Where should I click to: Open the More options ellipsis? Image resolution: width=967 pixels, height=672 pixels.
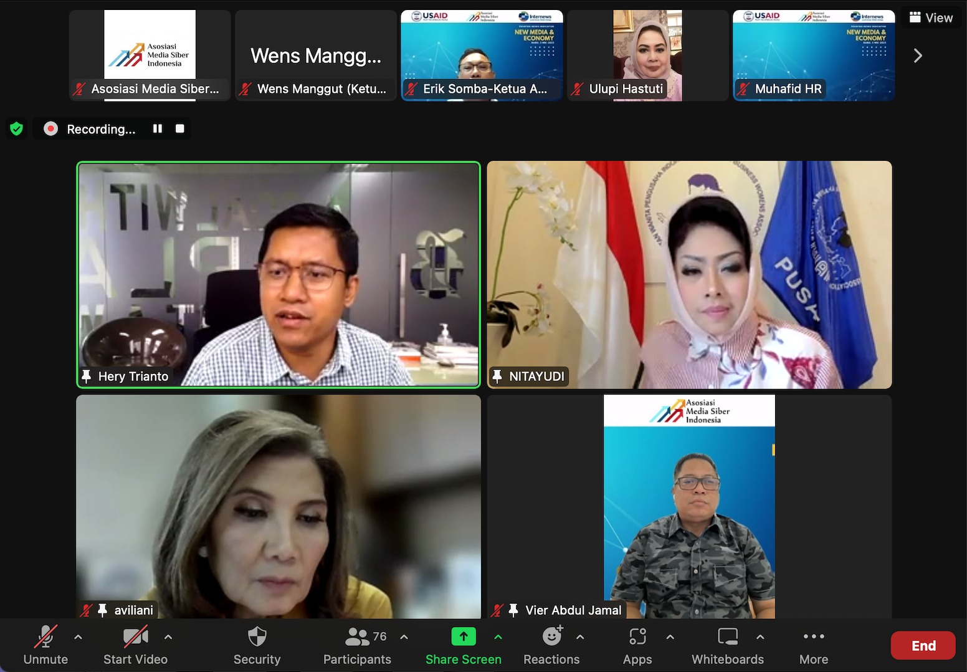(813, 646)
